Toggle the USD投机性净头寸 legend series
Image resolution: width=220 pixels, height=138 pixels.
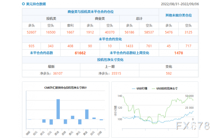[165, 89]
